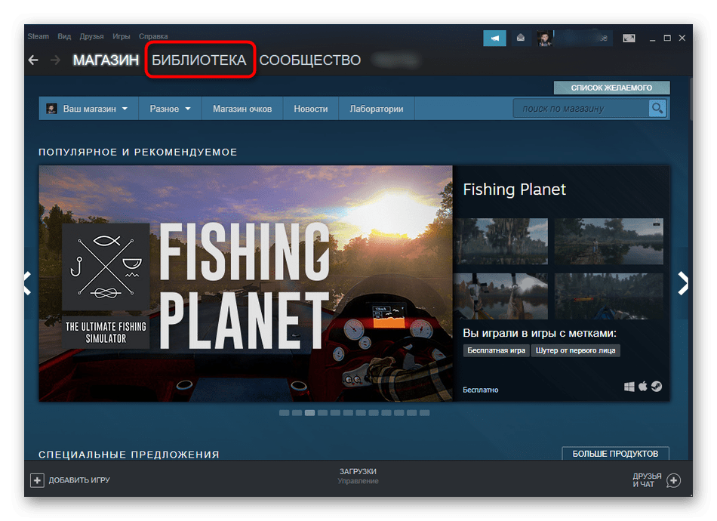Viewport: 717px width, 521px height.
Task: Go back using the left arrow
Action: pos(33,60)
